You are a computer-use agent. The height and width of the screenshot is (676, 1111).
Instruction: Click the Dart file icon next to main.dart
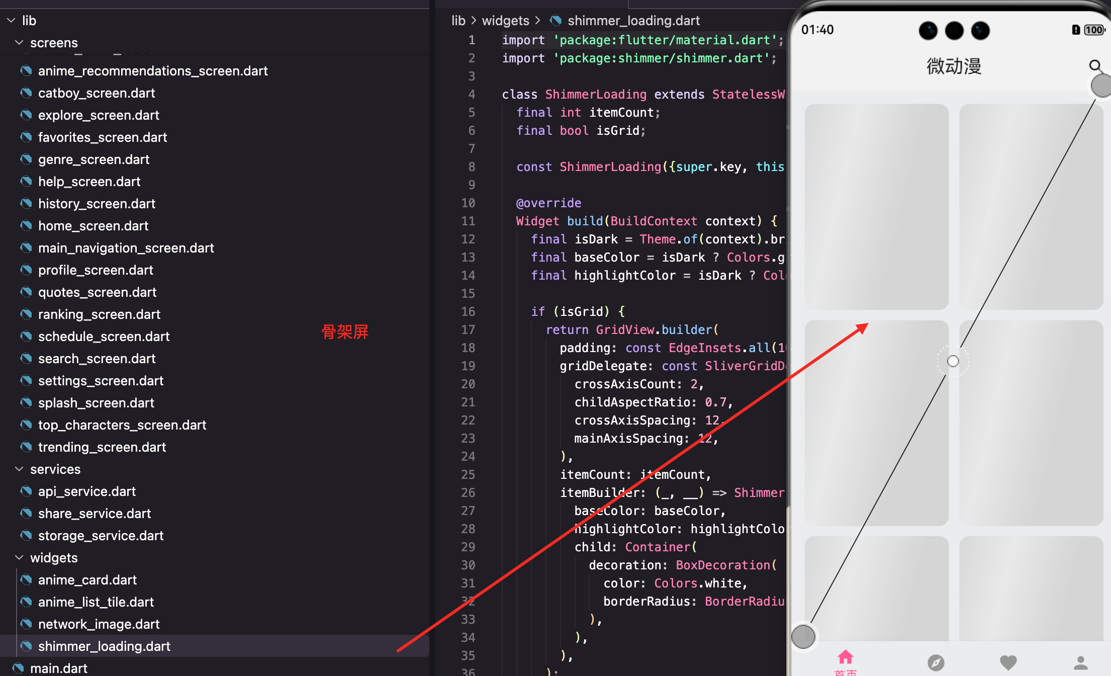18,668
